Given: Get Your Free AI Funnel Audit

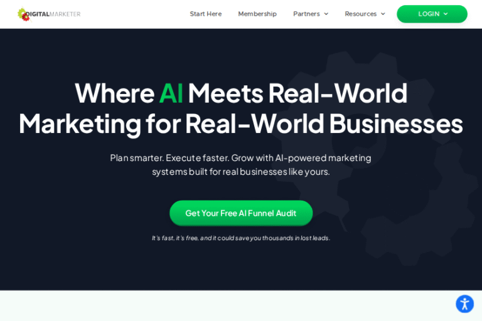Looking at the screenshot, I should coord(241,213).
